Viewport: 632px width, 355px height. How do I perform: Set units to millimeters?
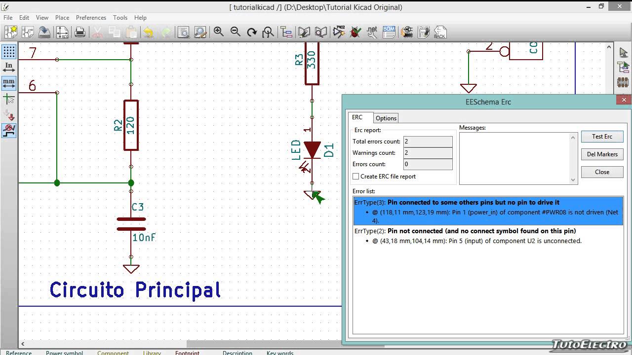(9, 83)
